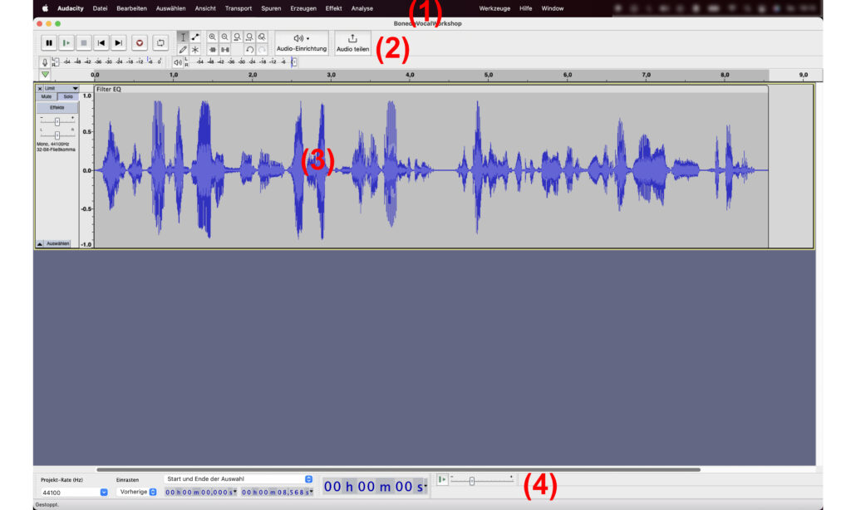
Task: Collapse the track with the triangle button
Action: click(40, 244)
